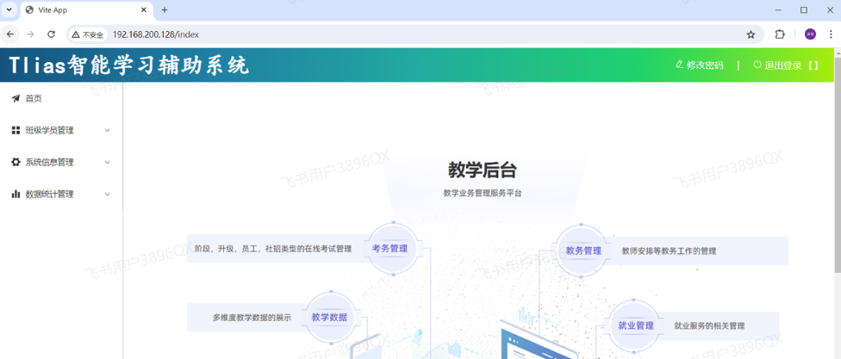
Task: Click the grid icon beside 班级学员管理
Action: (x=16, y=130)
